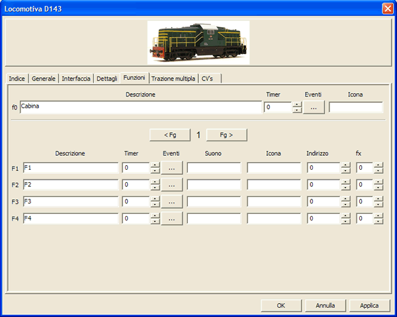The width and height of the screenshot is (397, 317).
Task: Increment the F1 Timer spinner
Action: [155, 165]
